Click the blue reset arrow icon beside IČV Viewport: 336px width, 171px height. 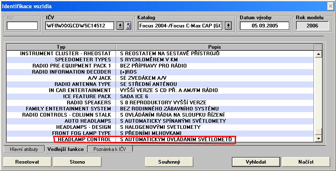click(127, 26)
